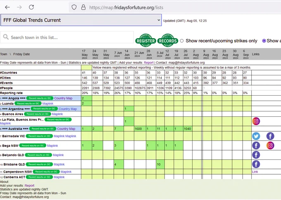The height and width of the screenshot is (200, 281).
Task: Go back with the browser back arrow
Action: [7, 7]
